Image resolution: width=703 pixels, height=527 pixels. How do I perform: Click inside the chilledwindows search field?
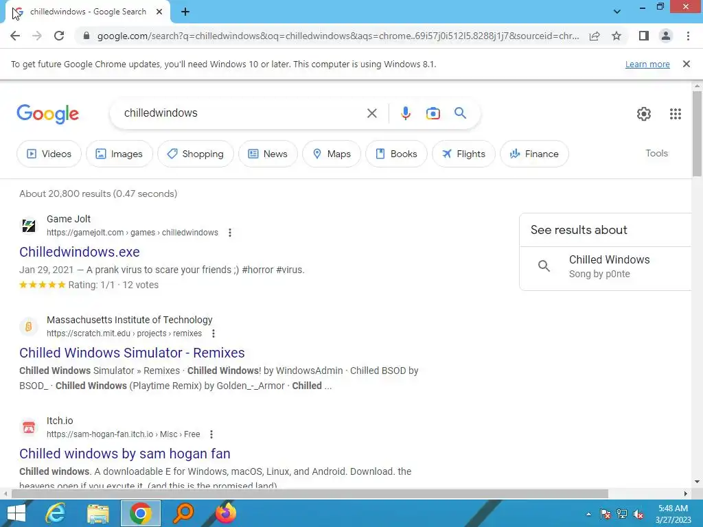coord(242,113)
